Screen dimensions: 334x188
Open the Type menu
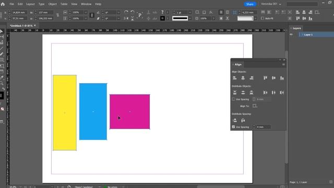tap(41, 4)
